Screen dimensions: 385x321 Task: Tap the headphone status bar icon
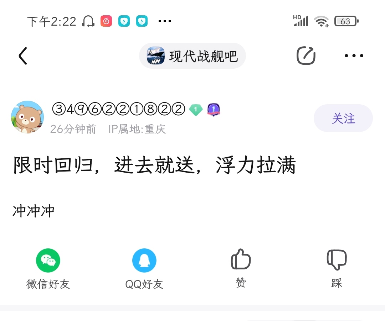pyautogui.click(x=88, y=21)
